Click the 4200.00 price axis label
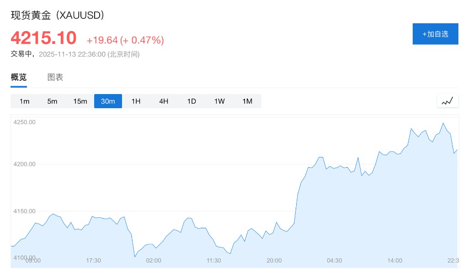The height and width of the screenshot is (273, 468). 25,164
